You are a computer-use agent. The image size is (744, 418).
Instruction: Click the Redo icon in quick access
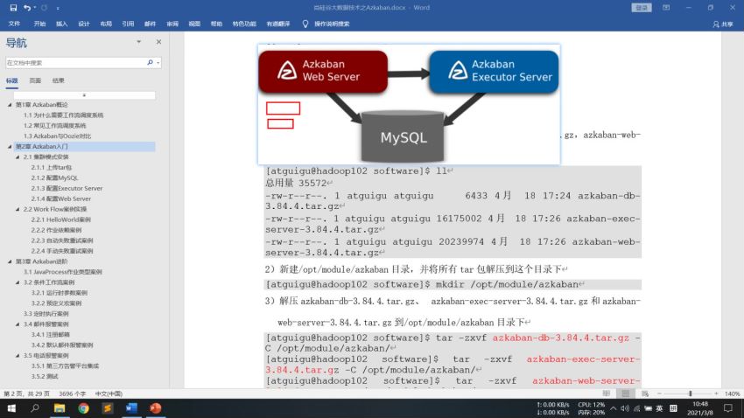(44, 8)
